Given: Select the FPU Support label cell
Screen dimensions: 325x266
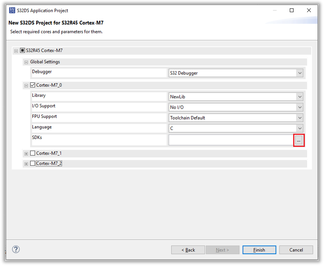Looking at the screenshot, I should click(x=99, y=118).
